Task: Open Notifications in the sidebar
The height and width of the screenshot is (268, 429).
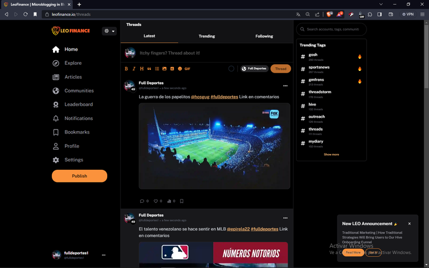Action: tap(73, 118)
